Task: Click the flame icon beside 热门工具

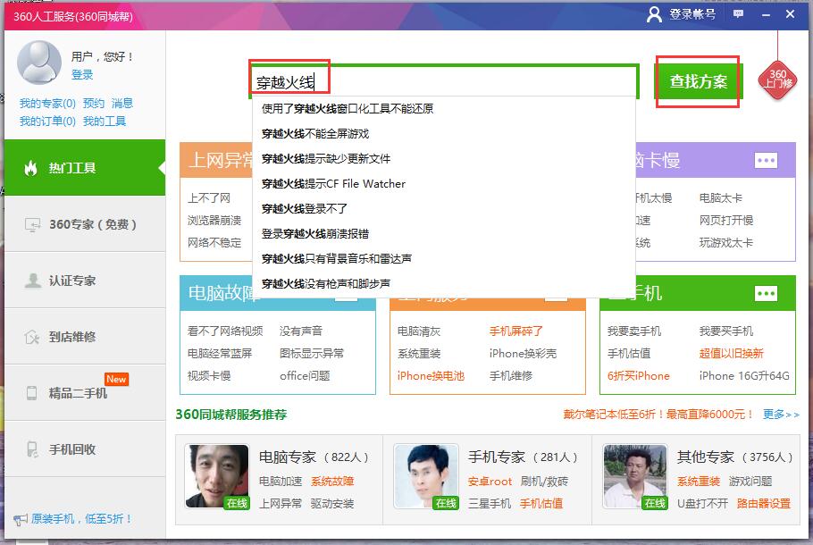Action: coord(30,168)
